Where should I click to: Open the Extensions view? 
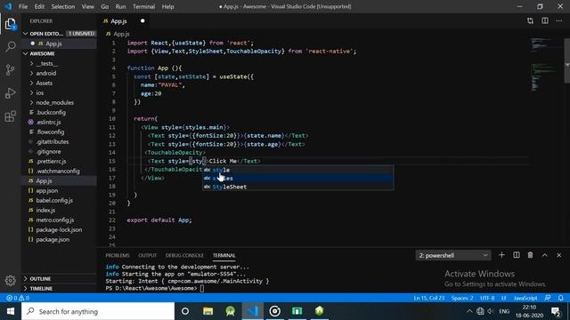(x=10, y=116)
